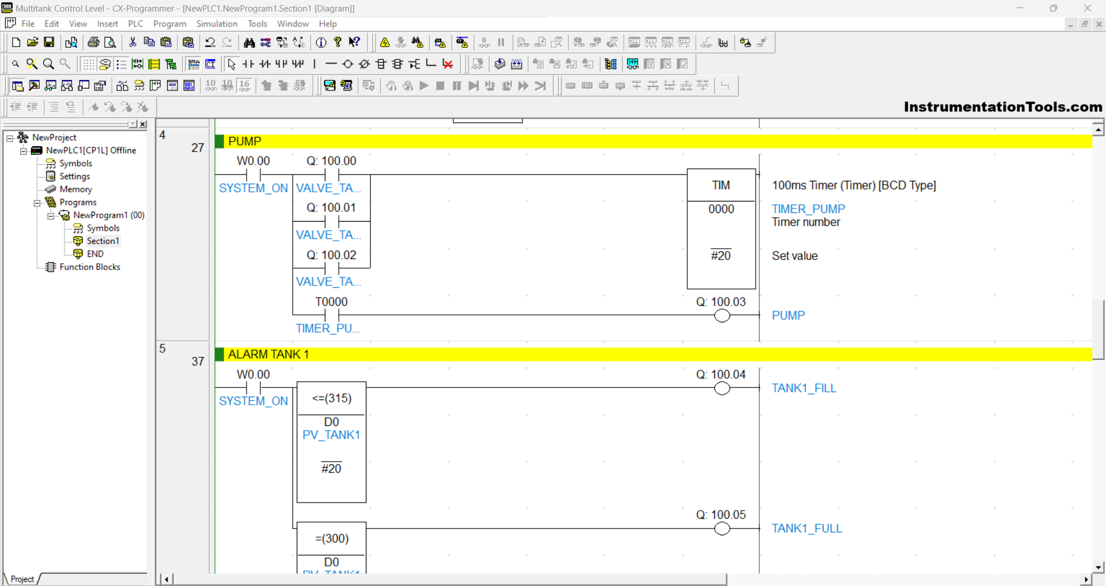Open the Insert menu
The height and width of the screenshot is (586, 1106).
pos(107,24)
